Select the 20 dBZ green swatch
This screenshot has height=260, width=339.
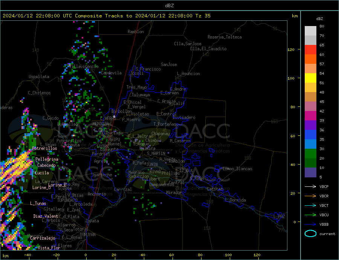click(310, 154)
